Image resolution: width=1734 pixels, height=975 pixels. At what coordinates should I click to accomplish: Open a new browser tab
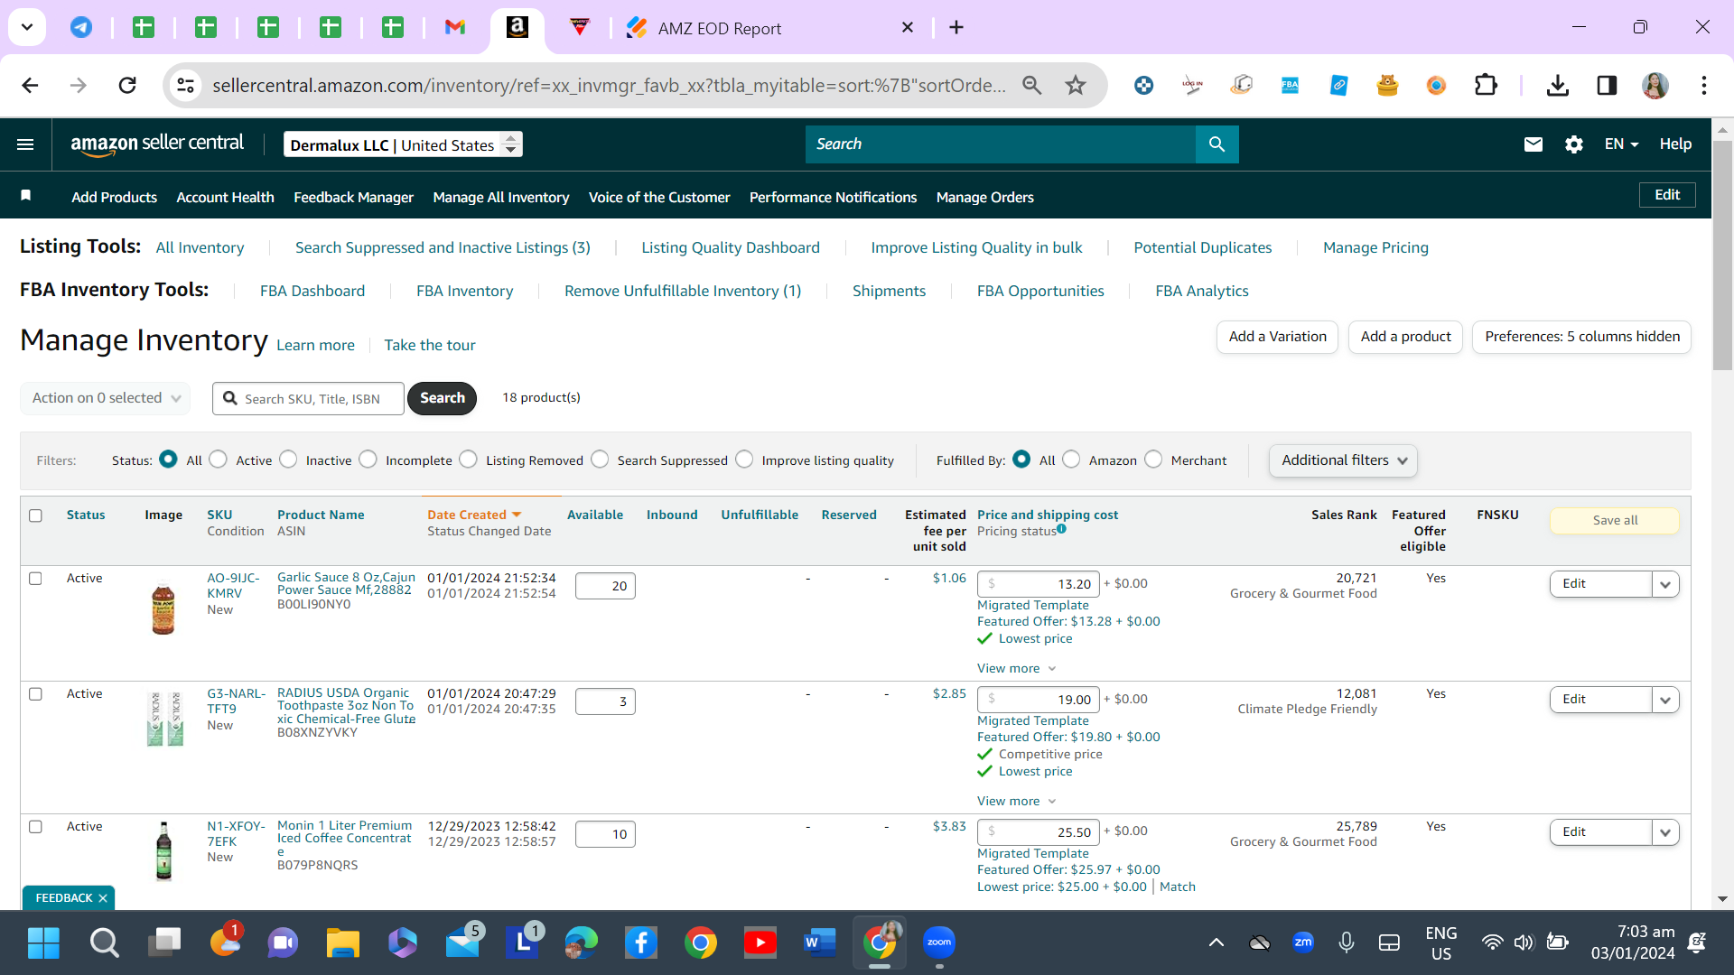[x=956, y=28]
